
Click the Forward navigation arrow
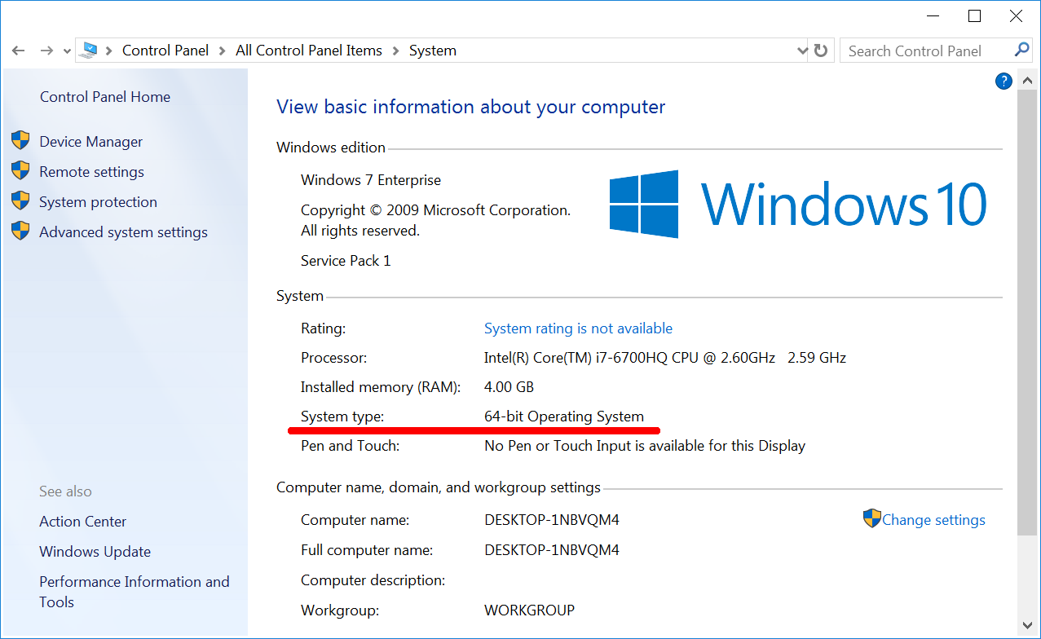click(x=46, y=51)
